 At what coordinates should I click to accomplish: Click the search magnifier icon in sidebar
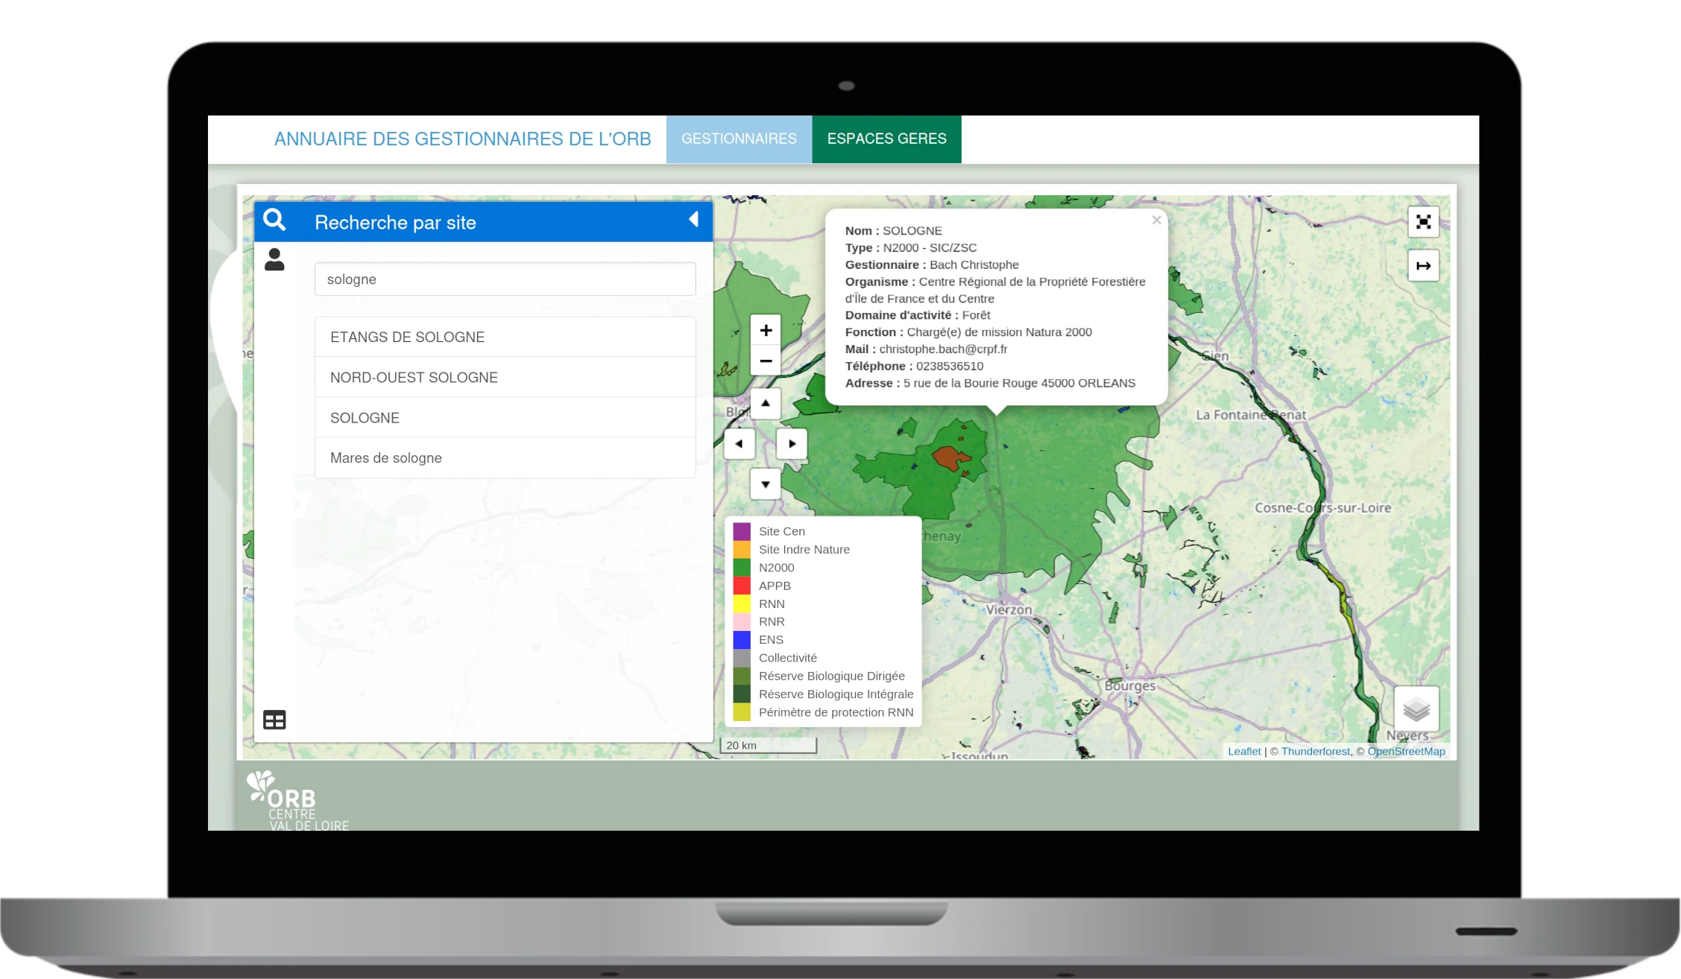[x=274, y=221]
